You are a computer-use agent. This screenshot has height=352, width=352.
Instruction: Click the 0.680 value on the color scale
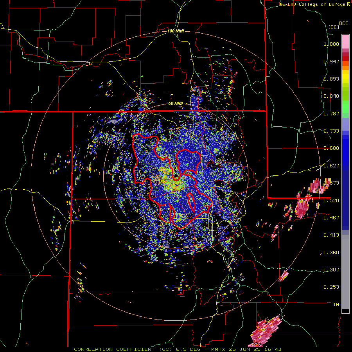click(x=331, y=148)
